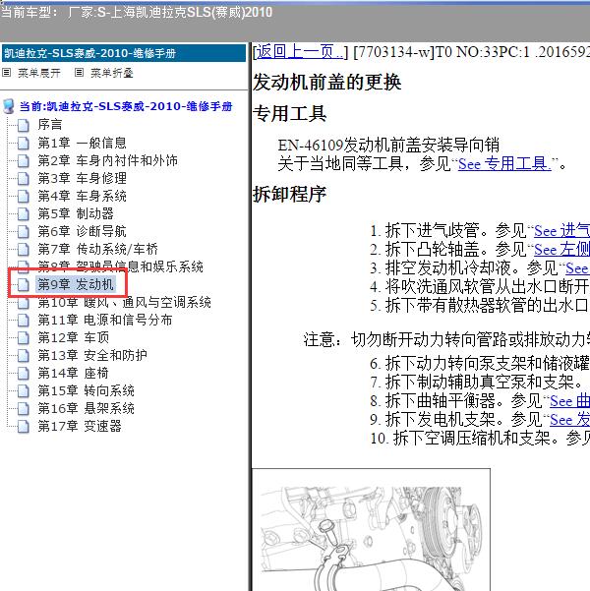590x591 pixels.
Task: Click the computer icon at the tree root
Action: pos(9,106)
